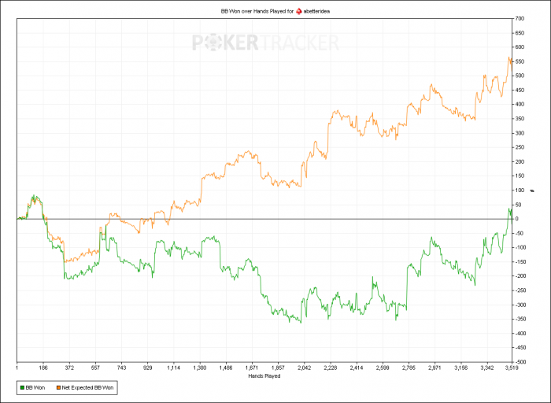The width and height of the screenshot is (551, 403).
Task: Click the y-axis value 450
Action: 520,91
